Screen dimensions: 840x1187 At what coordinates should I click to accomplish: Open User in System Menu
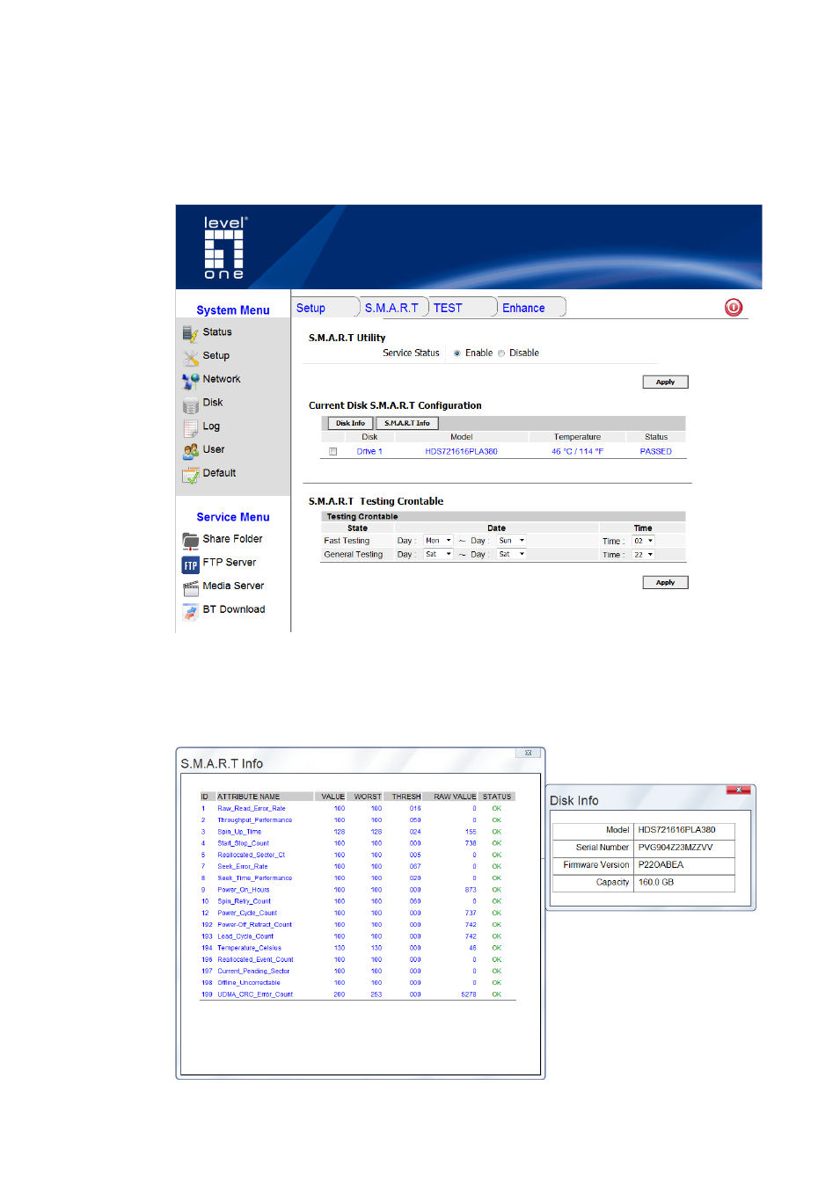[214, 449]
